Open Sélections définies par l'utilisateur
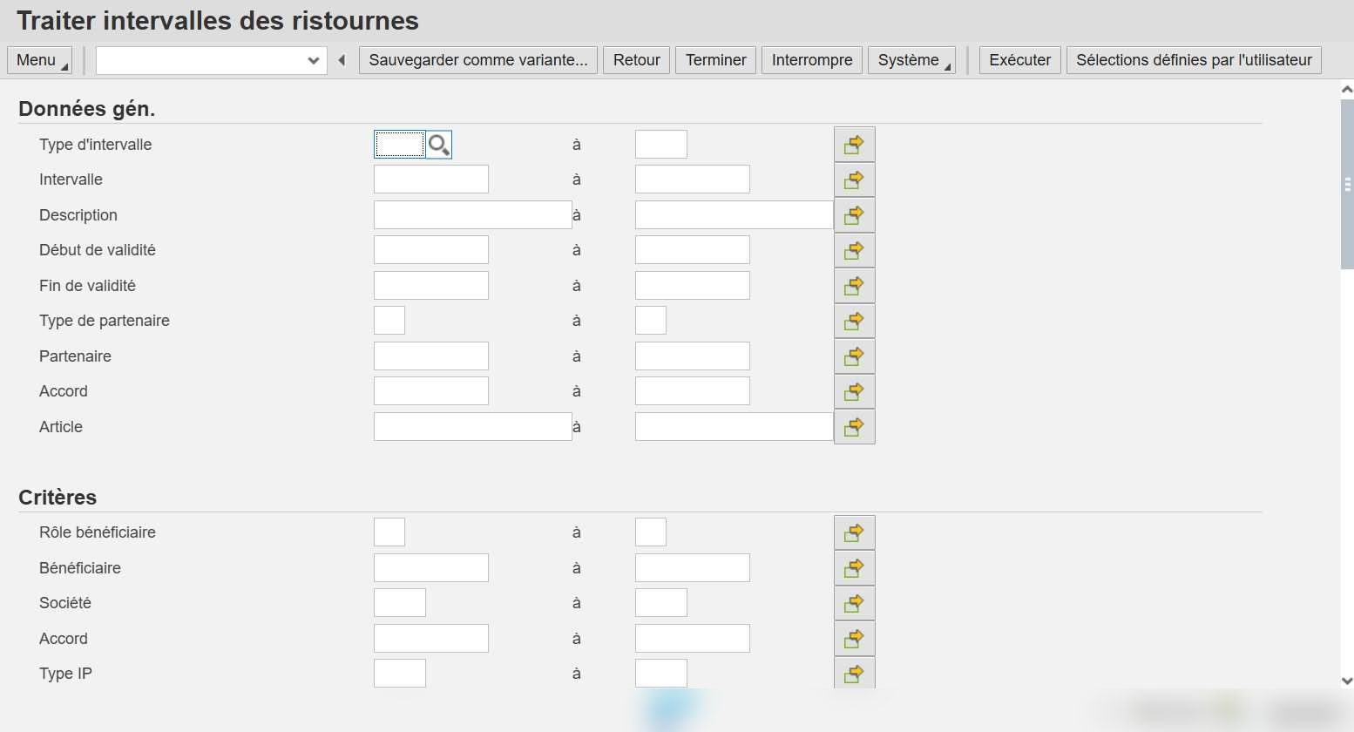The width and height of the screenshot is (1354, 732). (1194, 60)
